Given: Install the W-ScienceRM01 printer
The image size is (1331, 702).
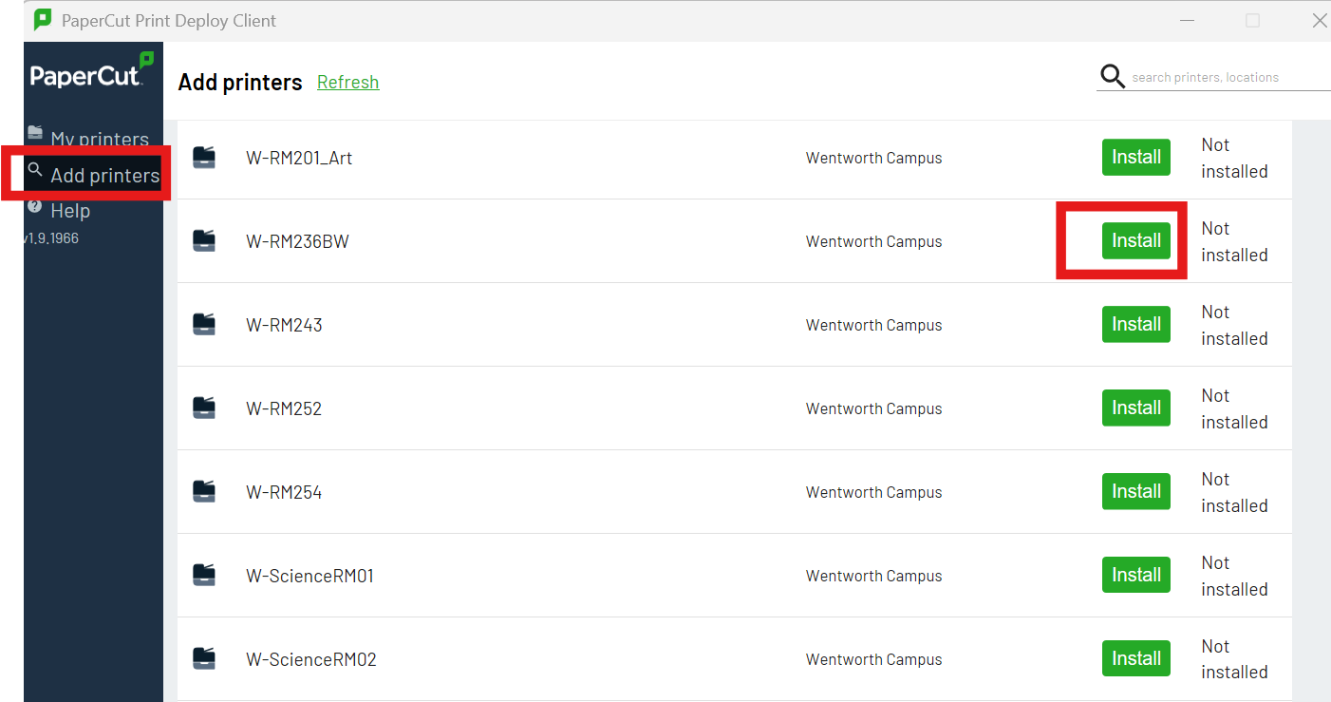Looking at the screenshot, I should click(1136, 576).
